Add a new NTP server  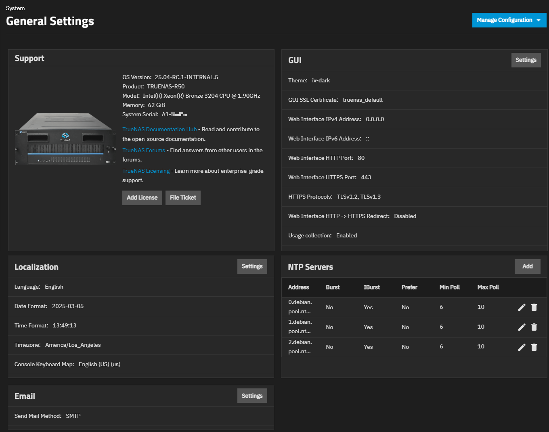coord(527,266)
